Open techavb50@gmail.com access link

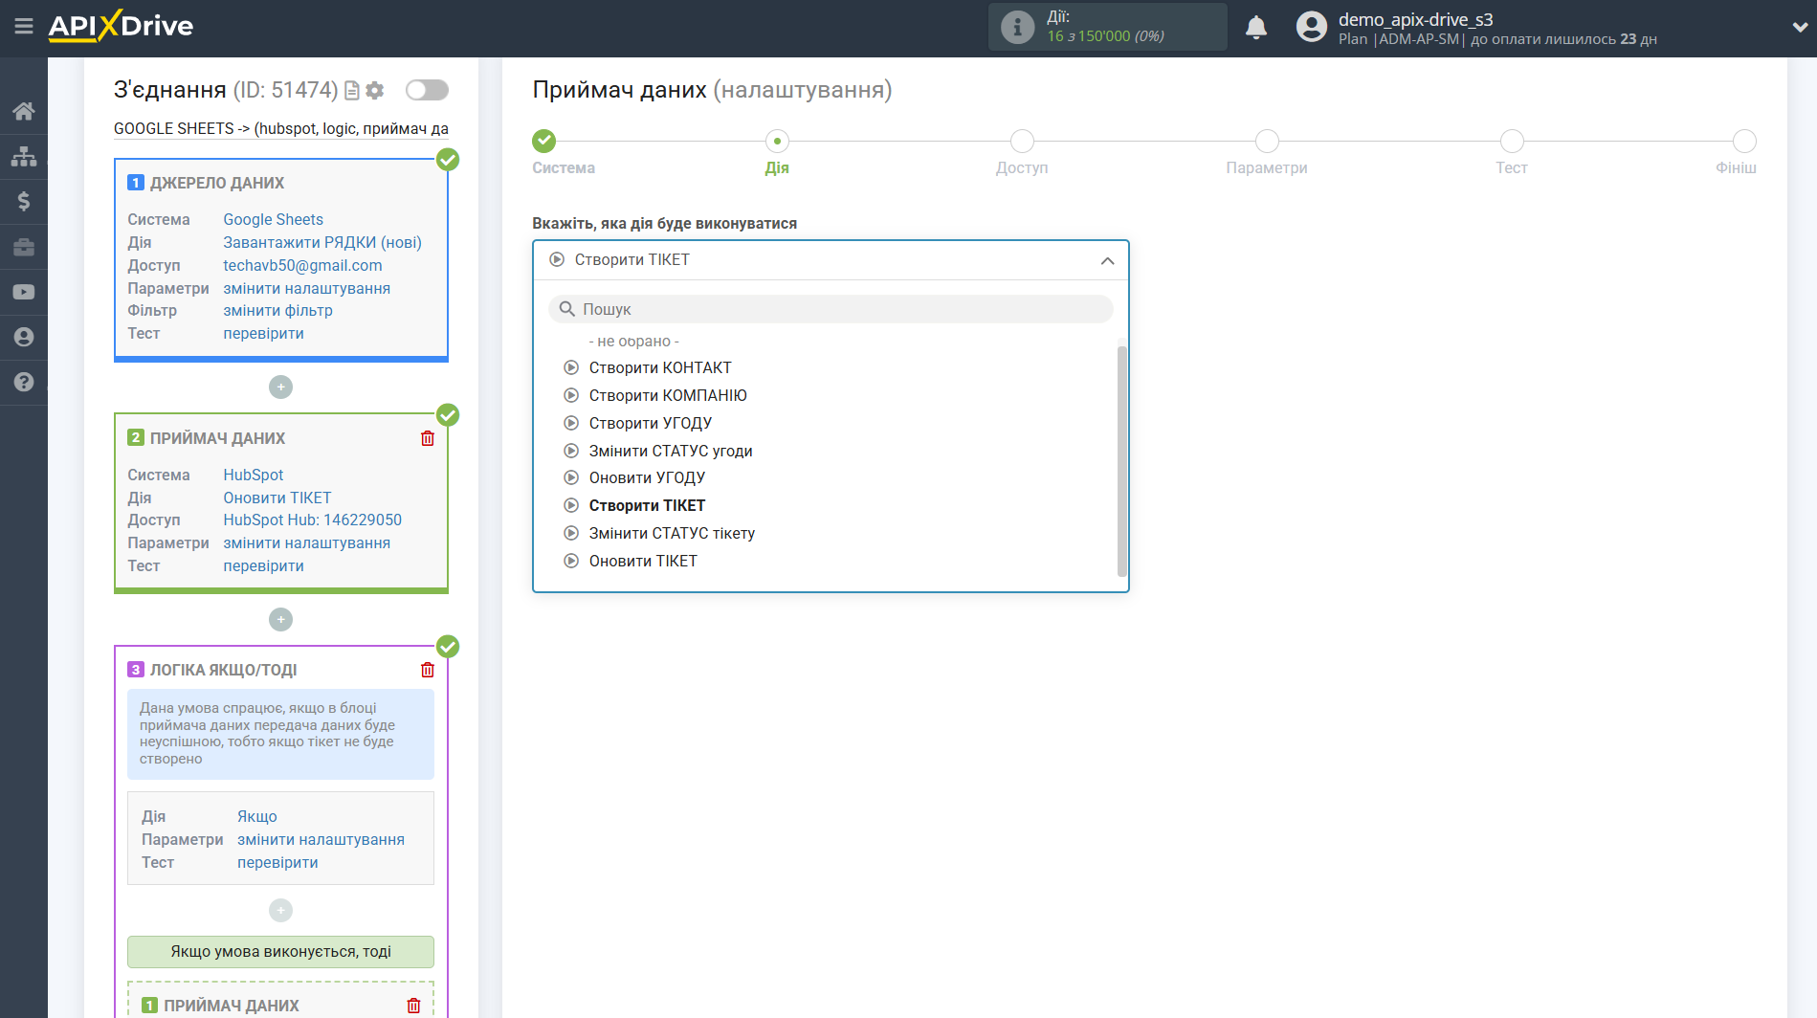pyautogui.click(x=302, y=265)
